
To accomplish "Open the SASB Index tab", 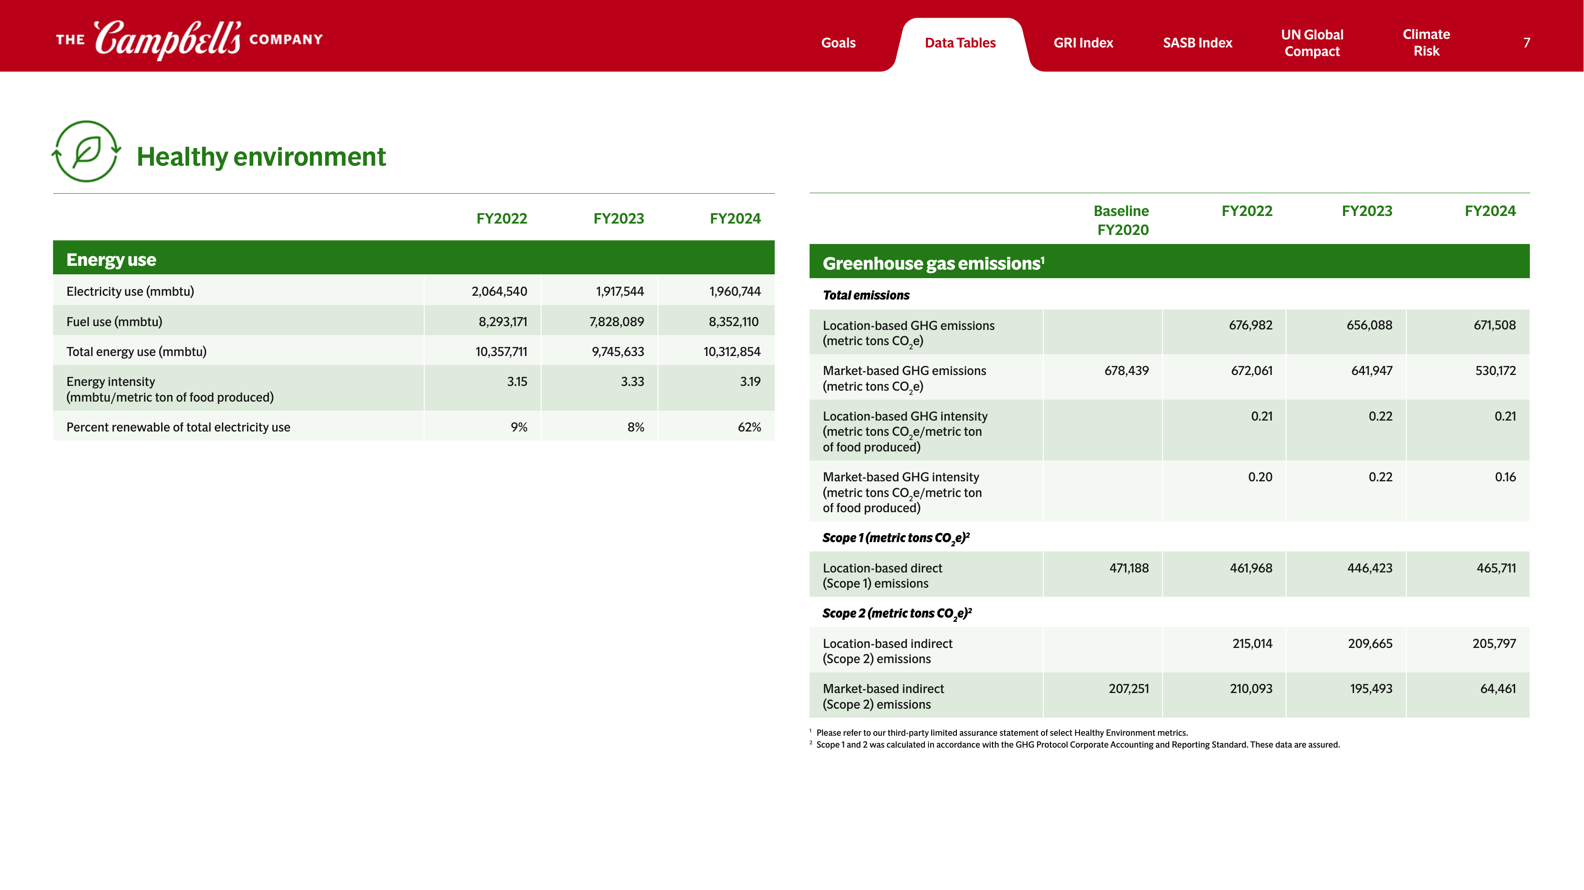I will coord(1197,43).
